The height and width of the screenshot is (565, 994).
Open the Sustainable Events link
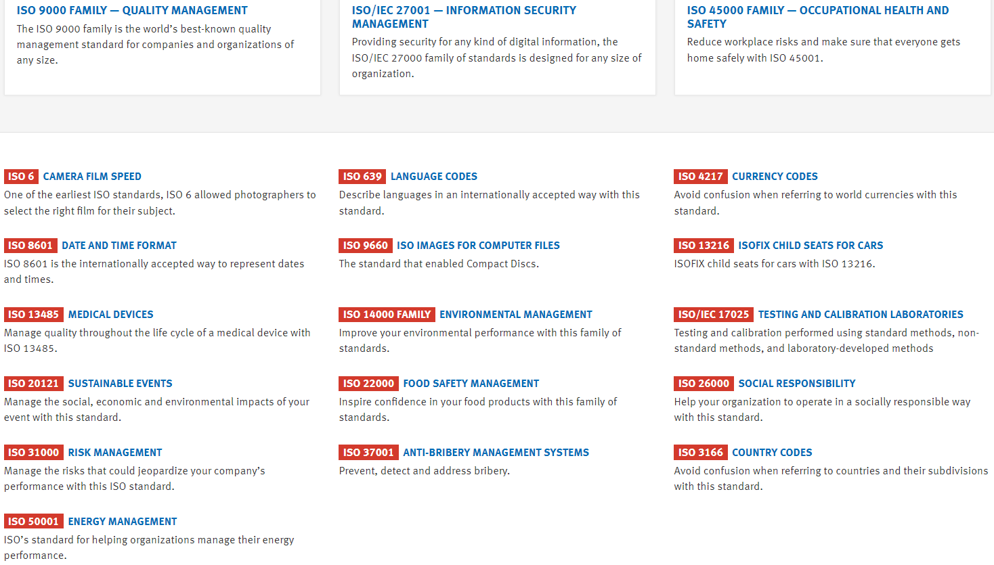click(121, 384)
